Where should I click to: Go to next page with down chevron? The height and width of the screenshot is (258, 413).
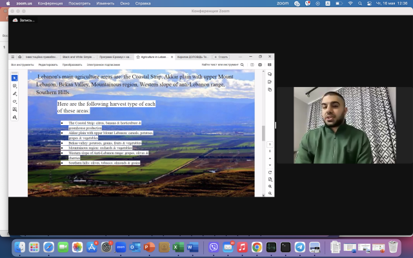point(270,165)
